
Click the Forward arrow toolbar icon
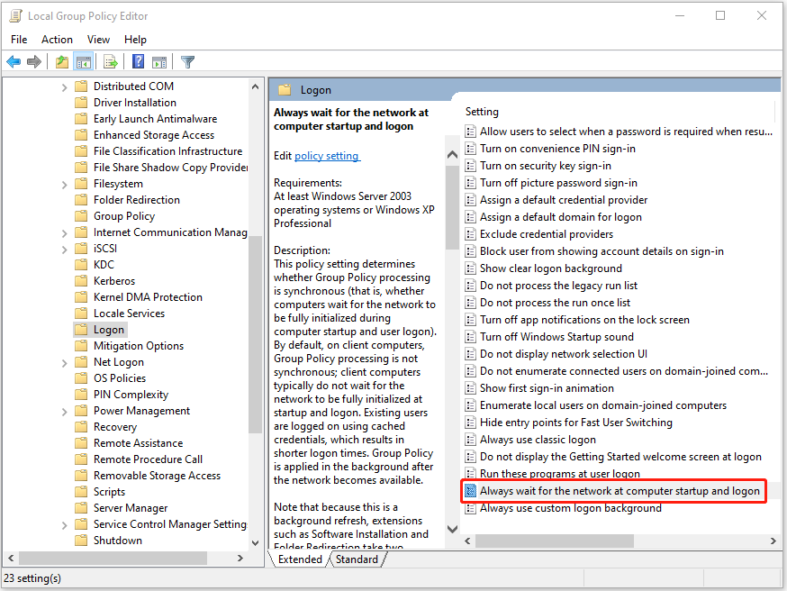tap(34, 62)
